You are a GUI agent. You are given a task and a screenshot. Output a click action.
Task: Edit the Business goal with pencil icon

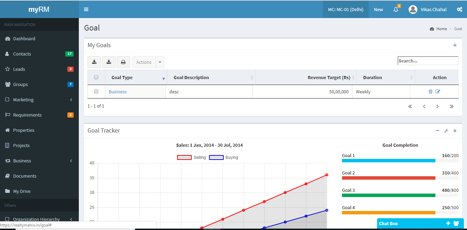pyautogui.click(x=438, y=92)
